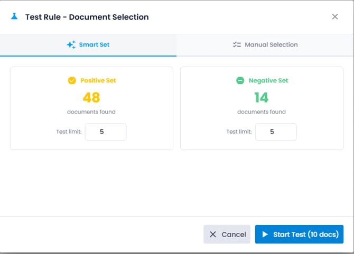Click the play triangle on Start Test
The height and width of the screenshot is (254, 354).
[x=265, y=234]
